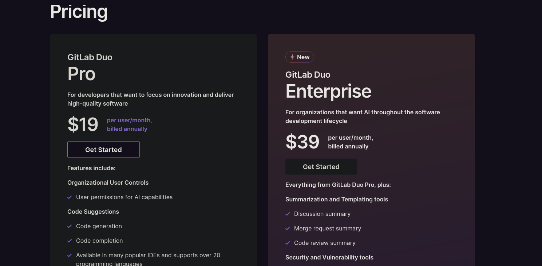Viewport: 542px width, 266px height.
Task: Click the checkmark next to Discussion summary
Action: pos(288,214)
